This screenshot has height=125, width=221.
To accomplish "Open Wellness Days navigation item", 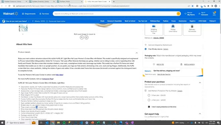I will [155, 21].
